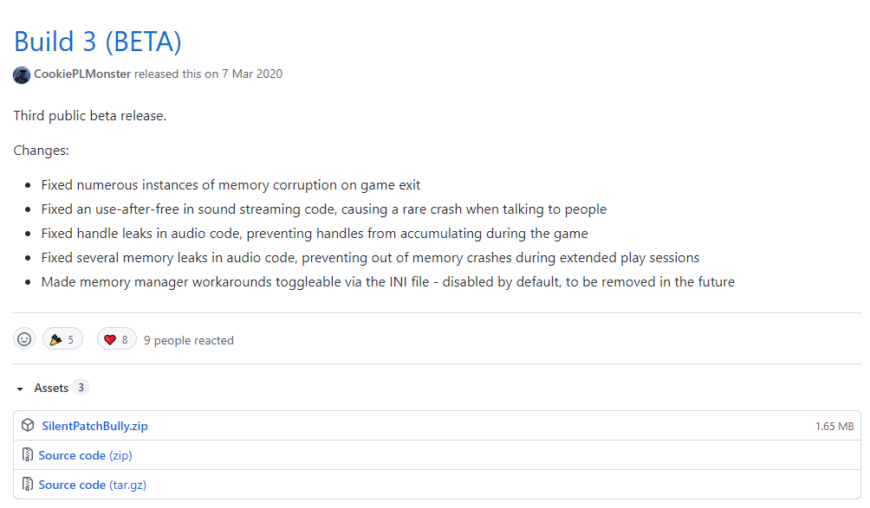Toggle the party popper reaction
870x508 pixels.
tap(62, 340)
